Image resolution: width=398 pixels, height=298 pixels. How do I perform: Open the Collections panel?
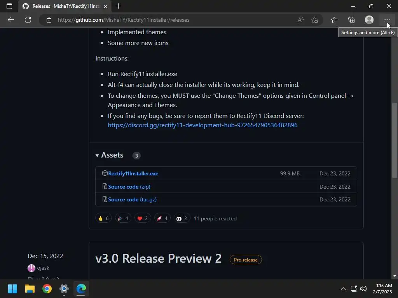[351, 20]
